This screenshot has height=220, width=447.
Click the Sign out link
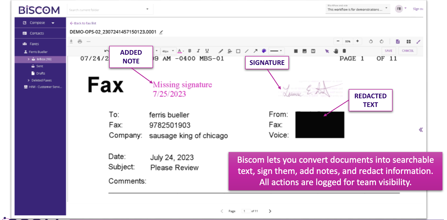418,9
